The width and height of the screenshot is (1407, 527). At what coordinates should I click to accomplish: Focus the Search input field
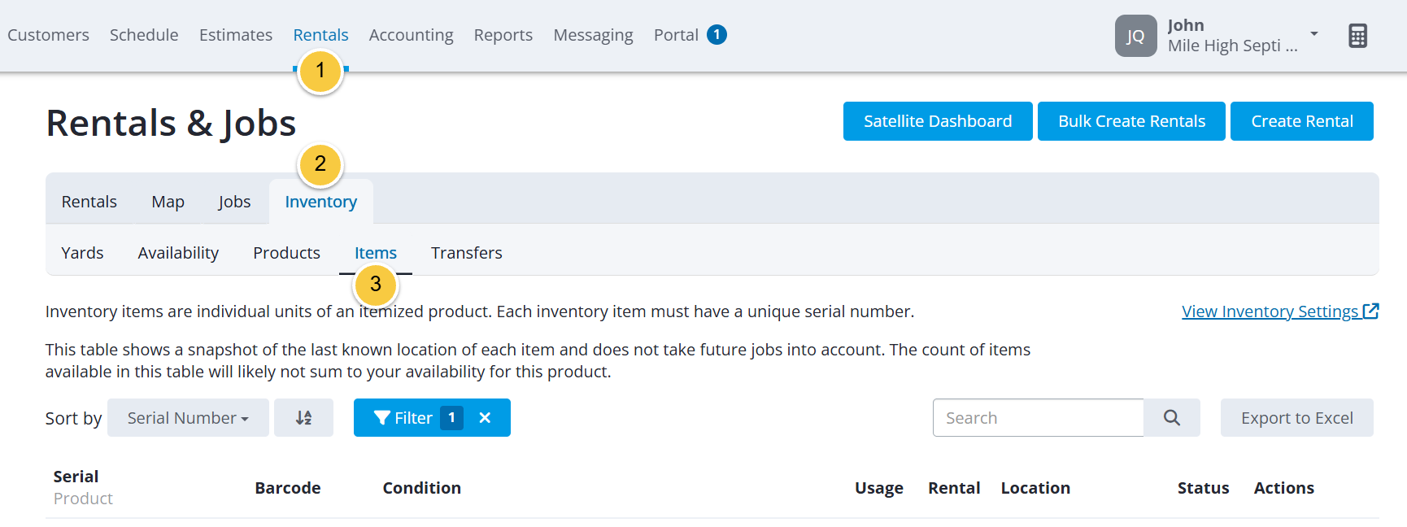(1039, 418)
